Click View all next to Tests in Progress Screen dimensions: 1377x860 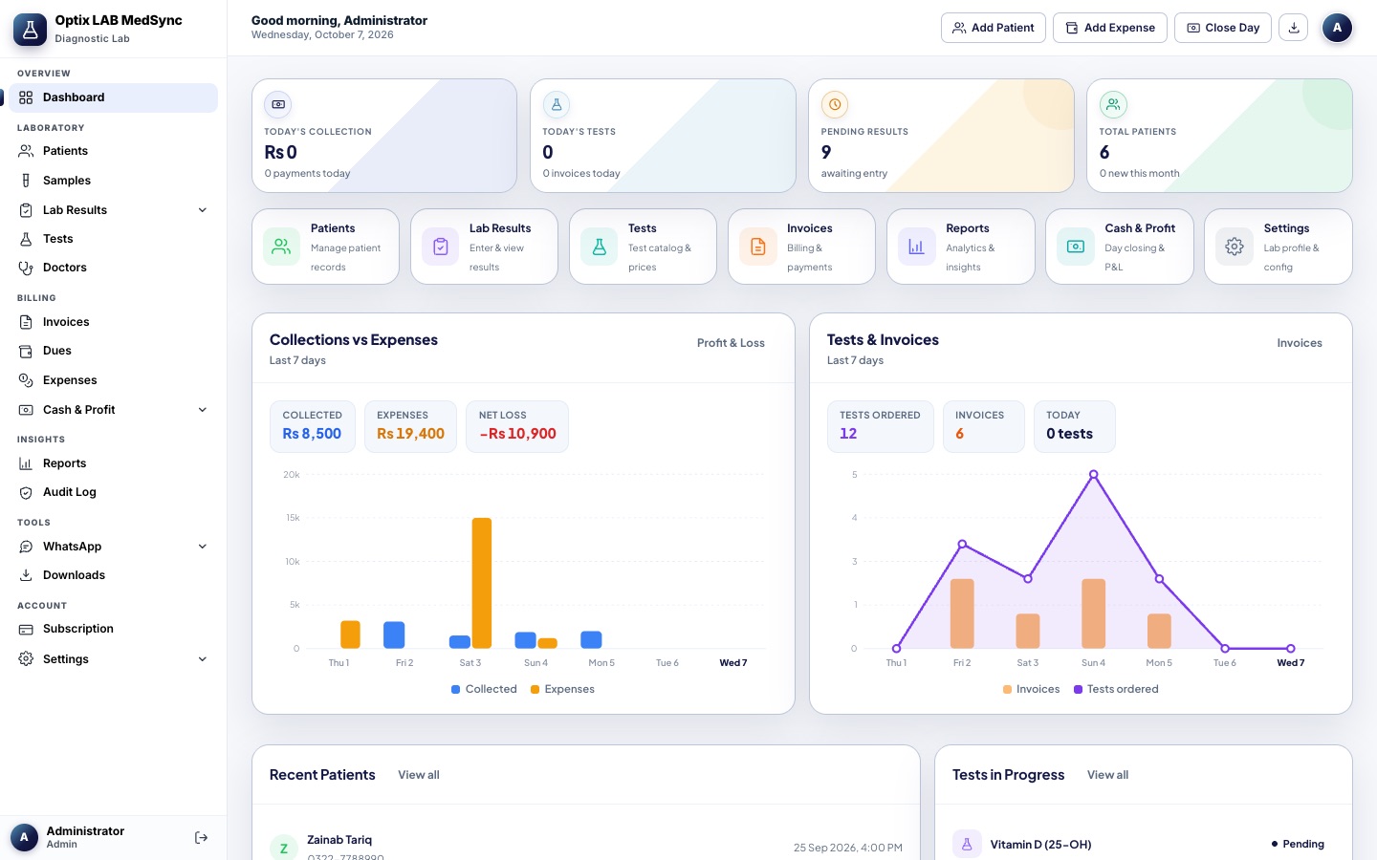1107,775
